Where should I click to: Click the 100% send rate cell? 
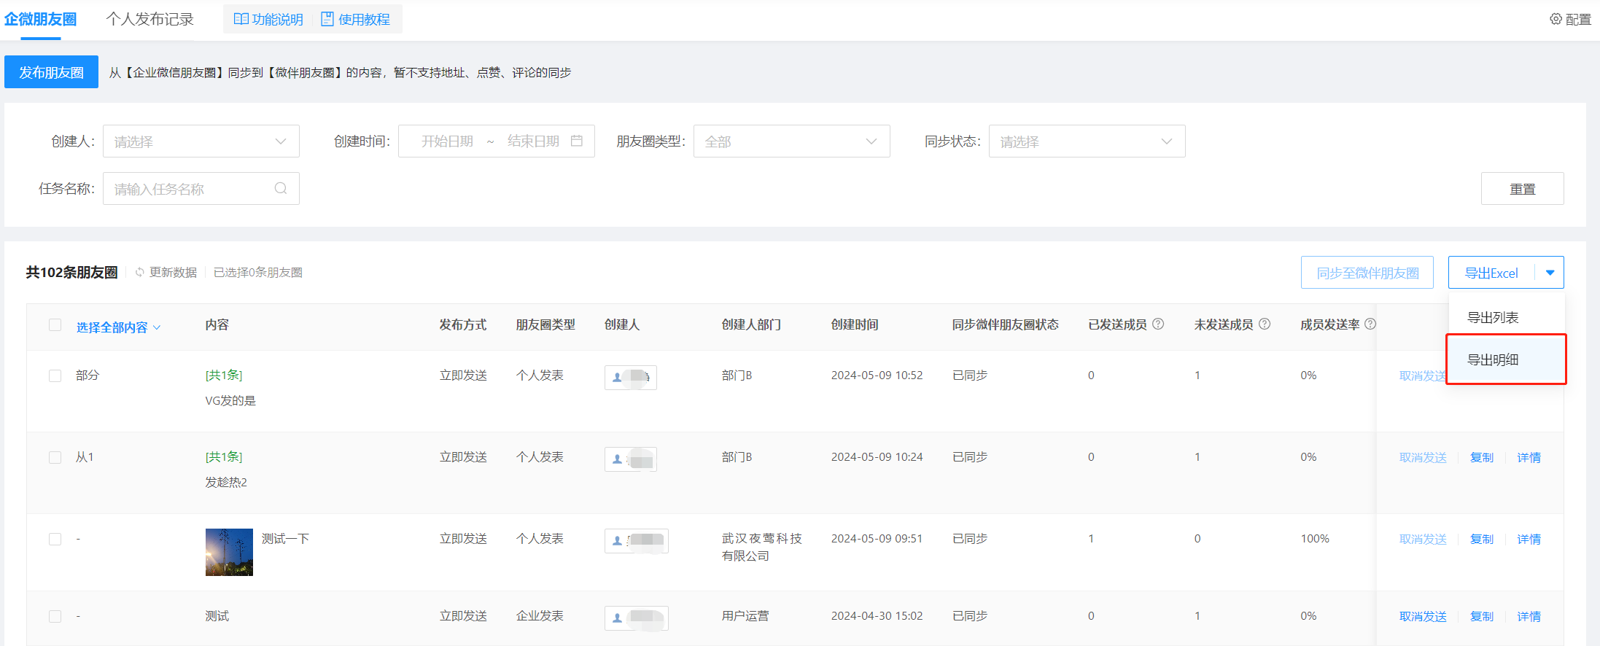1315,538
